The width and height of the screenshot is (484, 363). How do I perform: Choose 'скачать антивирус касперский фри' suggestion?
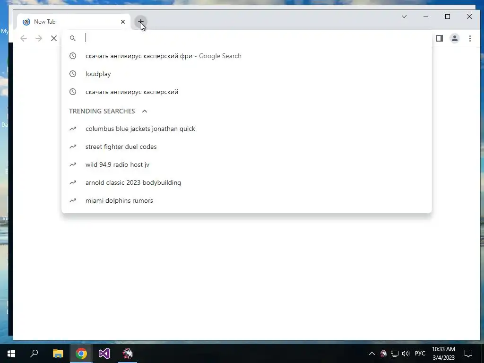coord(247,56)
